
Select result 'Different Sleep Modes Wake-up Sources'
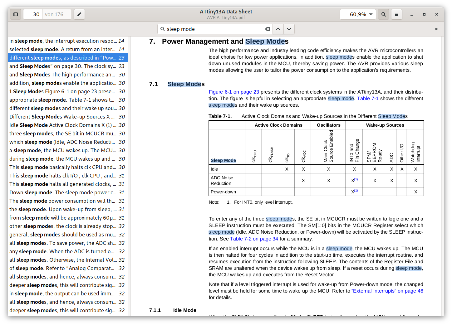point(68,117)
